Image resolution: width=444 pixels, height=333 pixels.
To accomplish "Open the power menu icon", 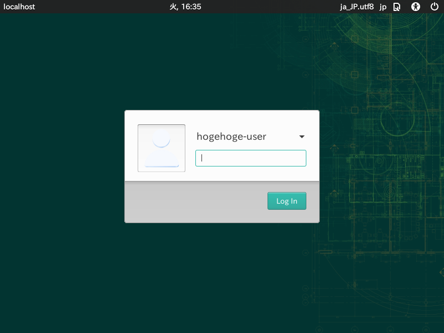I will coord(435,7).
